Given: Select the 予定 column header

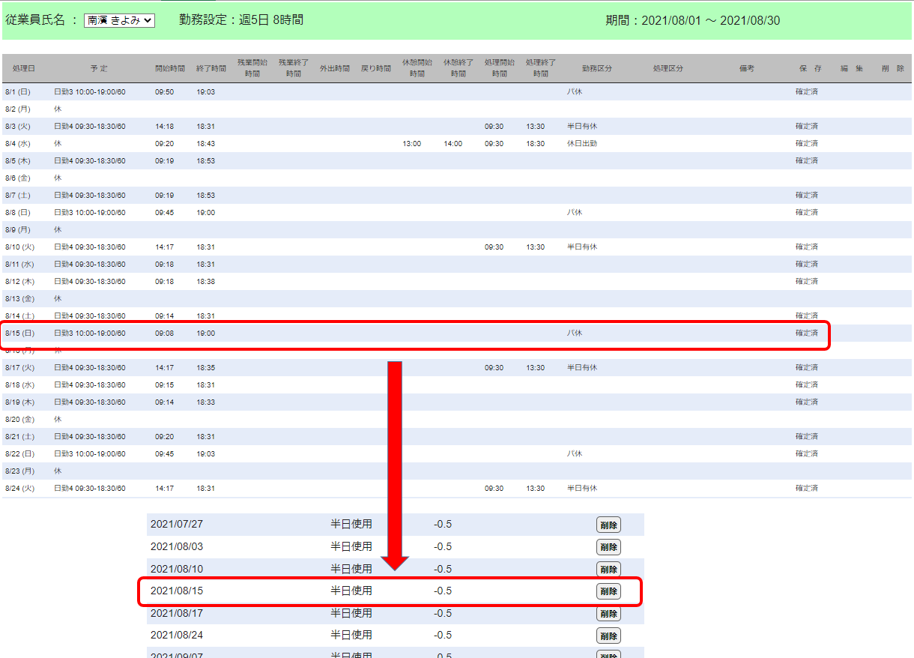Looking at the screenshot, I should pos(99,69).
